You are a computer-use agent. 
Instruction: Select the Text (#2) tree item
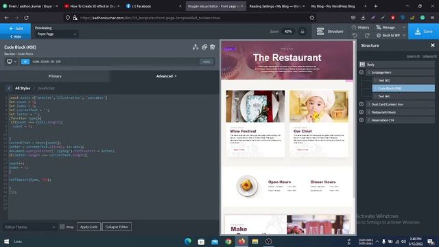pos(403,80)
